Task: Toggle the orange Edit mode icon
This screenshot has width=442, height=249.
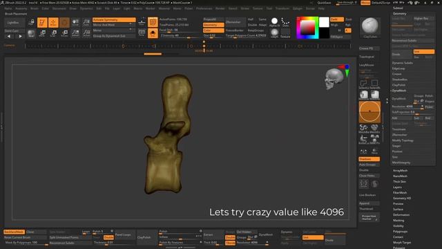Action: tap(42, 23)
